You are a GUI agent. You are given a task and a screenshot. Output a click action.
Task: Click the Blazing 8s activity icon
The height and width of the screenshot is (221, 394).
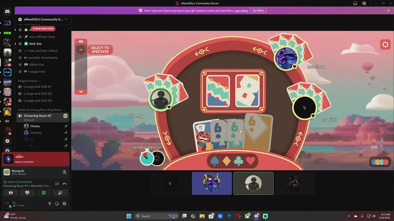7,172
